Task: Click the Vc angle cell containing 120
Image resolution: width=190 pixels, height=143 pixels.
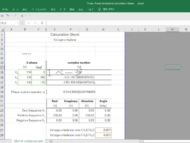Action: [x=38, y=82]
